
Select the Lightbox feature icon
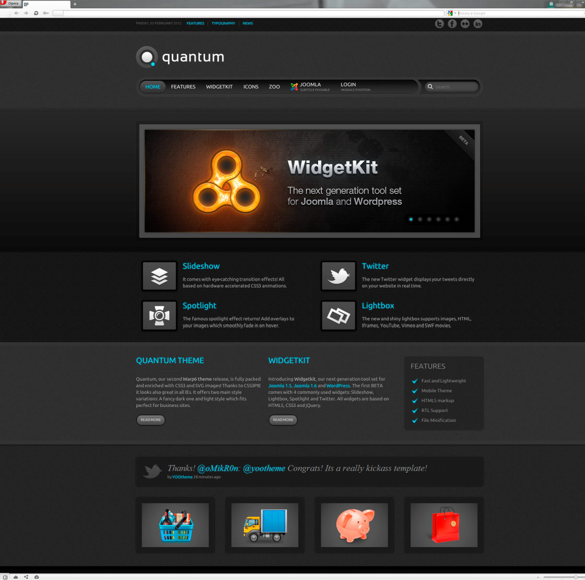click(x=338, y=316)
